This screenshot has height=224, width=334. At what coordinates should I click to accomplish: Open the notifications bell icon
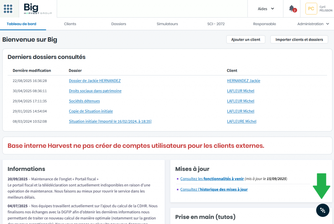(x=292, y=8)
